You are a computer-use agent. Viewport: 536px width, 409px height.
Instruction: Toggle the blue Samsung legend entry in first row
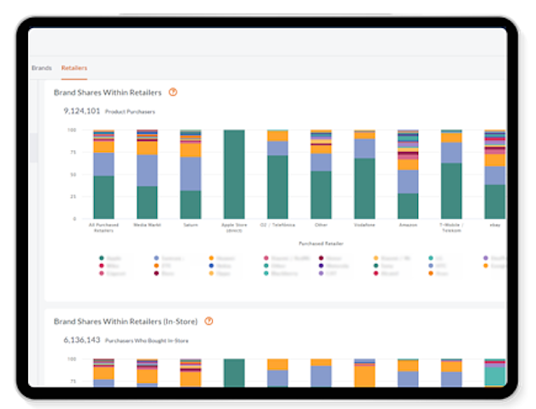(x=157, y=257)
